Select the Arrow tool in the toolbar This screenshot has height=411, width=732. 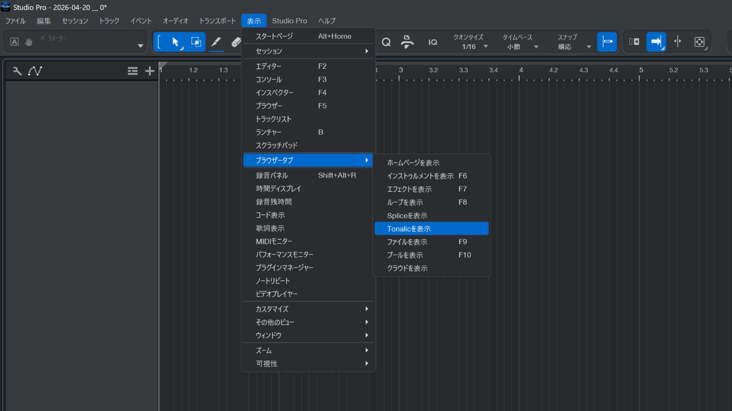(x=176, y=42)
